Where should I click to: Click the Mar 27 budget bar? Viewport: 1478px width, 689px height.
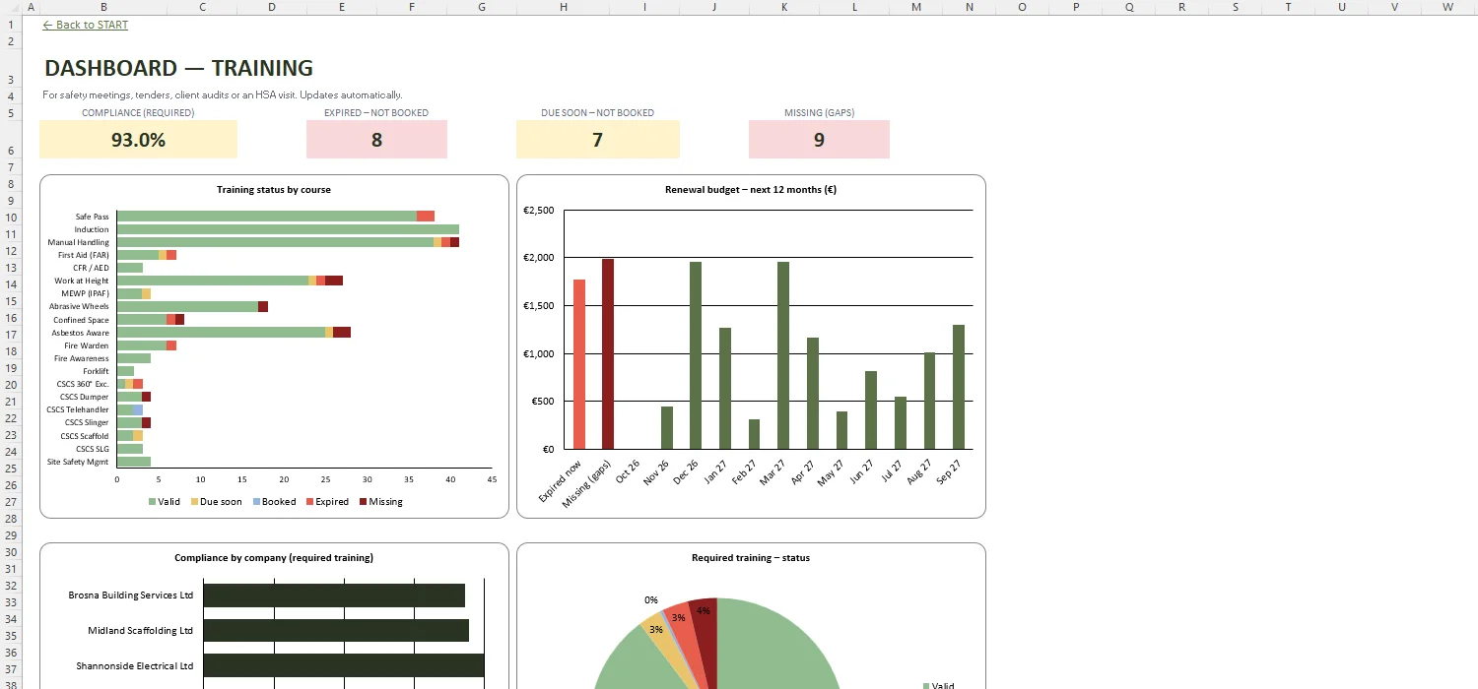(x=783, y=355)
